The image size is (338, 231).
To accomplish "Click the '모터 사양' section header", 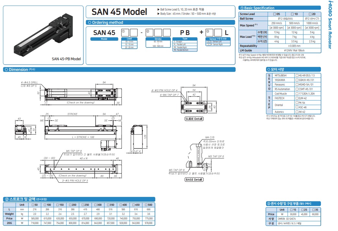I will [293, 69].
